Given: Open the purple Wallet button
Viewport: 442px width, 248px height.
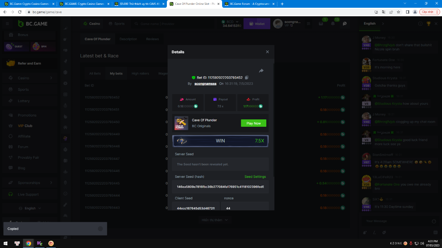Looking at the screenshot, I should [257, 24].
